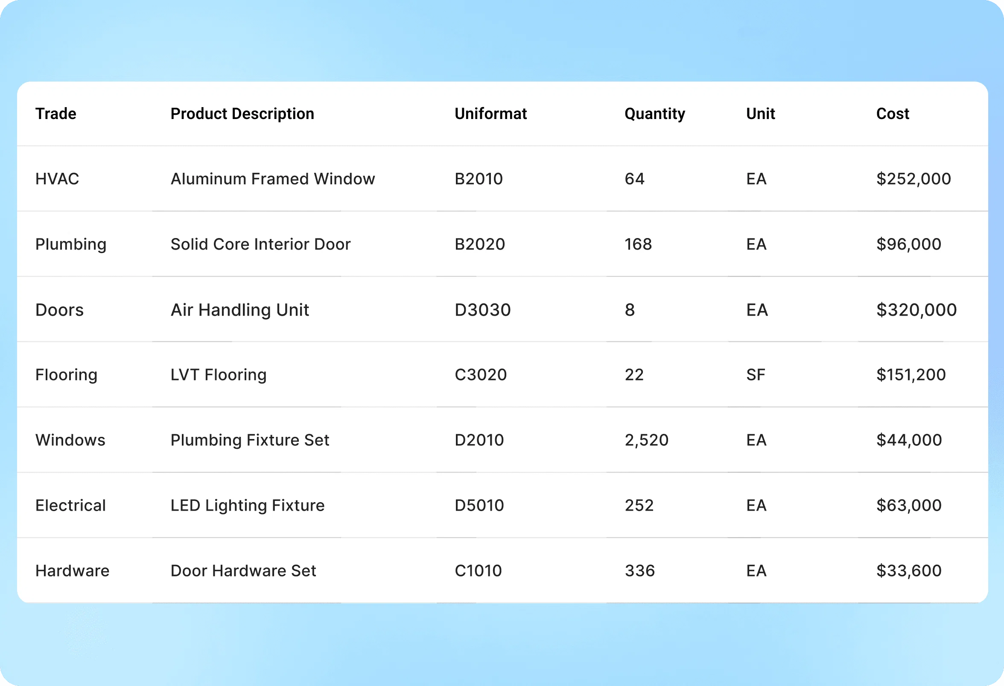Select the $320,000 cost value
Viewport: 1004px width, 686px height.
tap(916, 310)
